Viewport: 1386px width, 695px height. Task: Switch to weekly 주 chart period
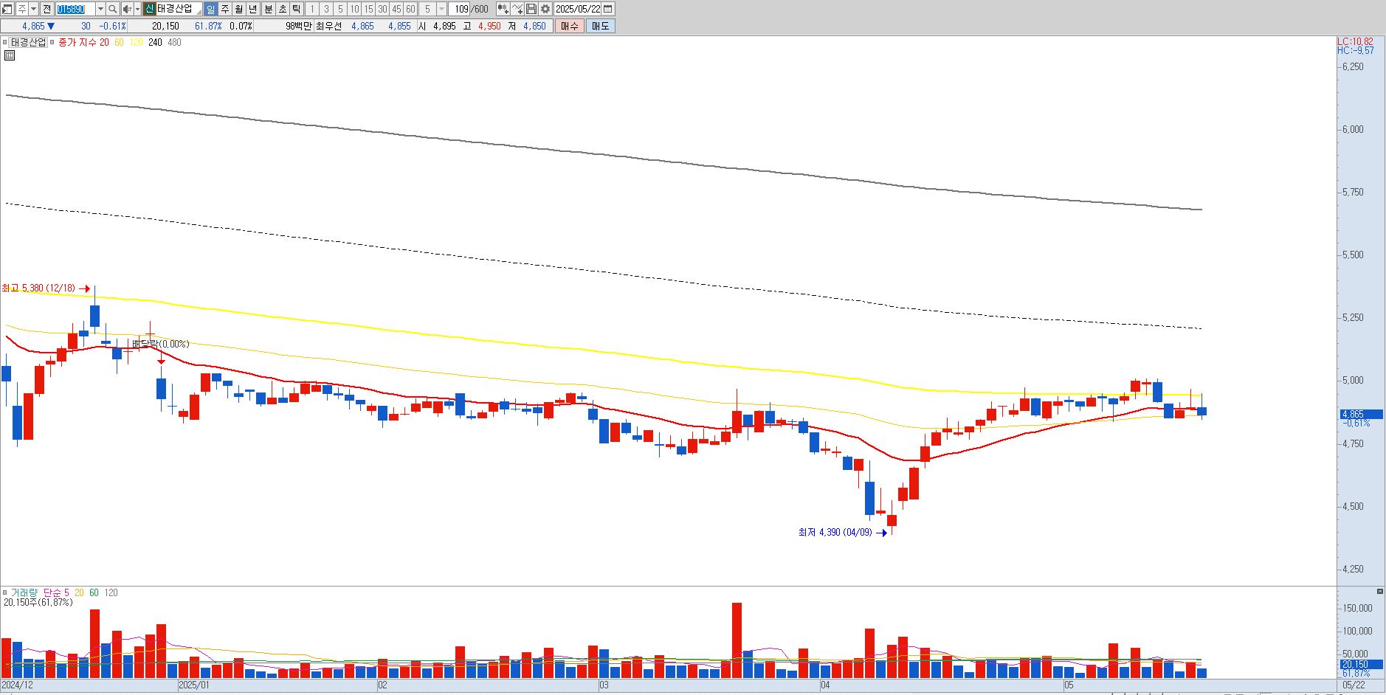pyautogui.click(x=225, y=9)
